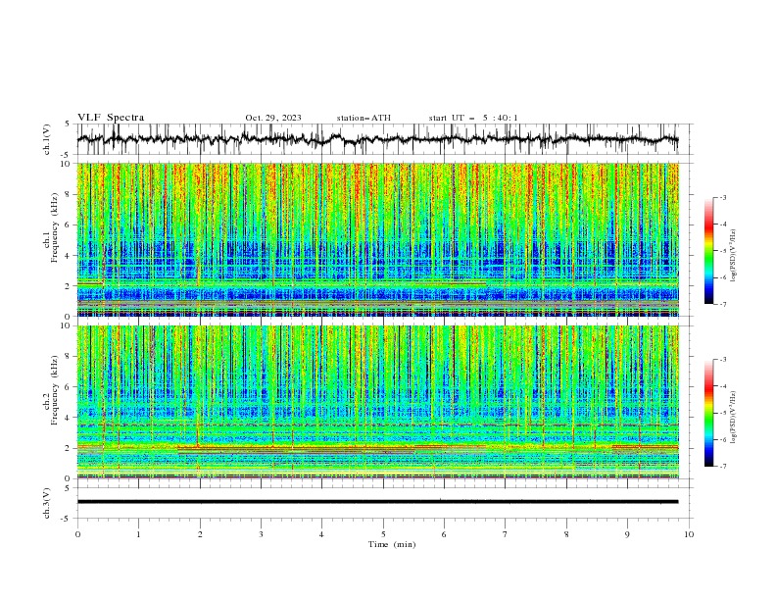Click the 'station=ATH' label
Viewport: 776px width, 600px height.
point(364,118)
